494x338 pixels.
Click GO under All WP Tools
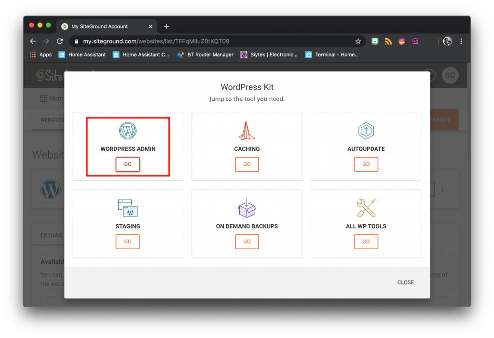point(366,242)
